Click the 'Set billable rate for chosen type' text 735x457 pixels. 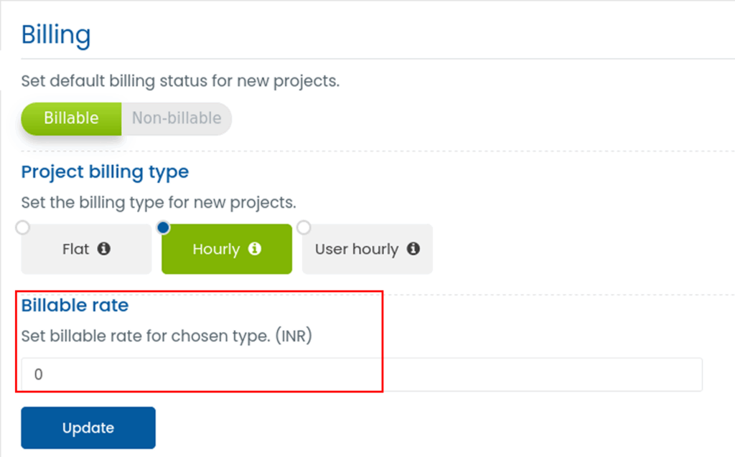(144, 336)
